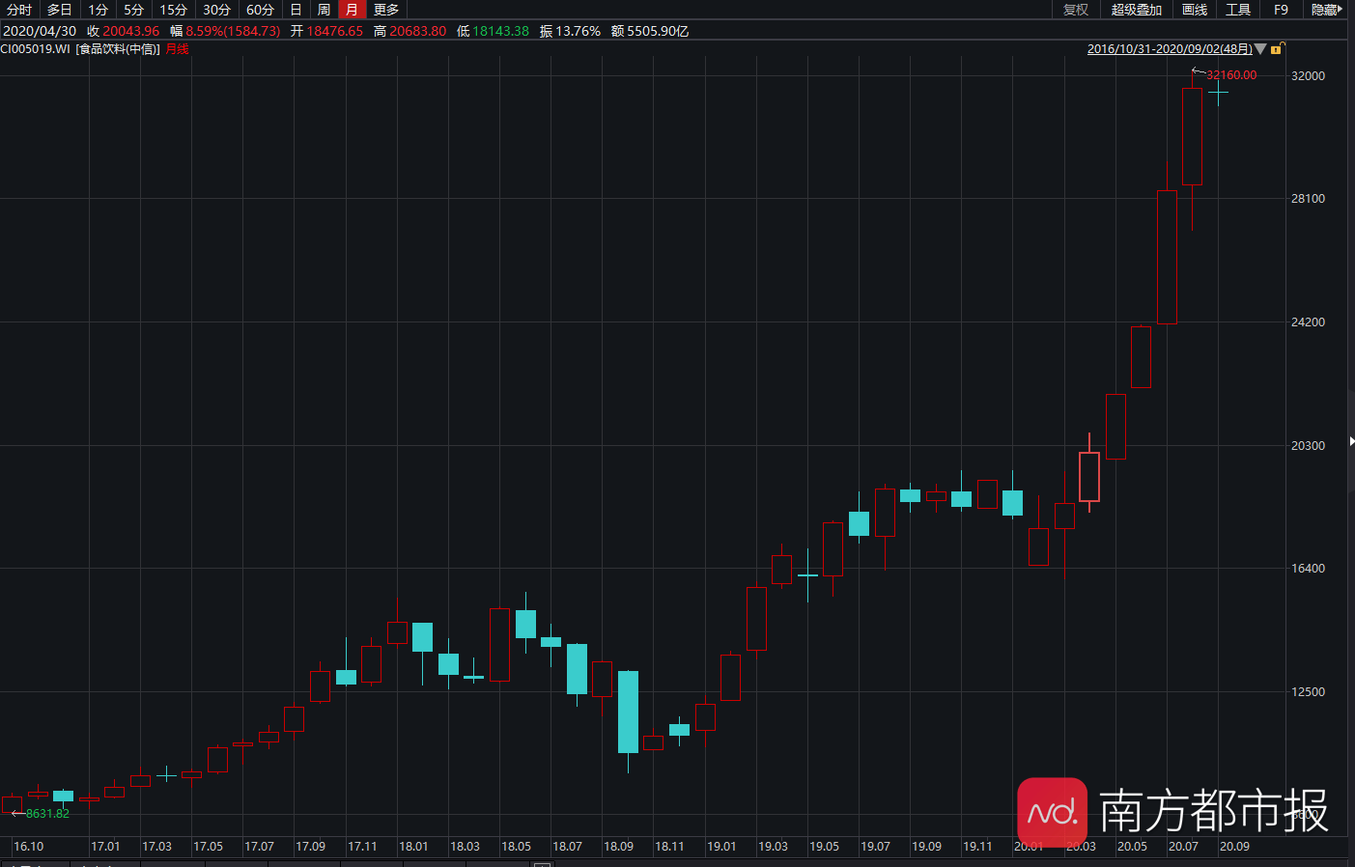
Task: Click the opening value 18476.65
Action: point(335,31)
